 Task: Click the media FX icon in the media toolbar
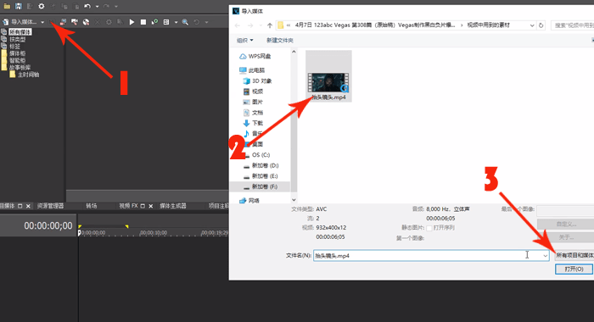coord(120,22)
